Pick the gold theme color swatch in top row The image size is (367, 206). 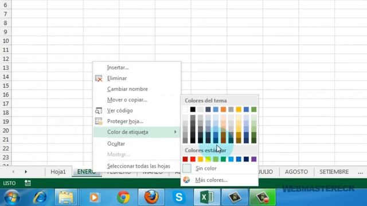239,109
